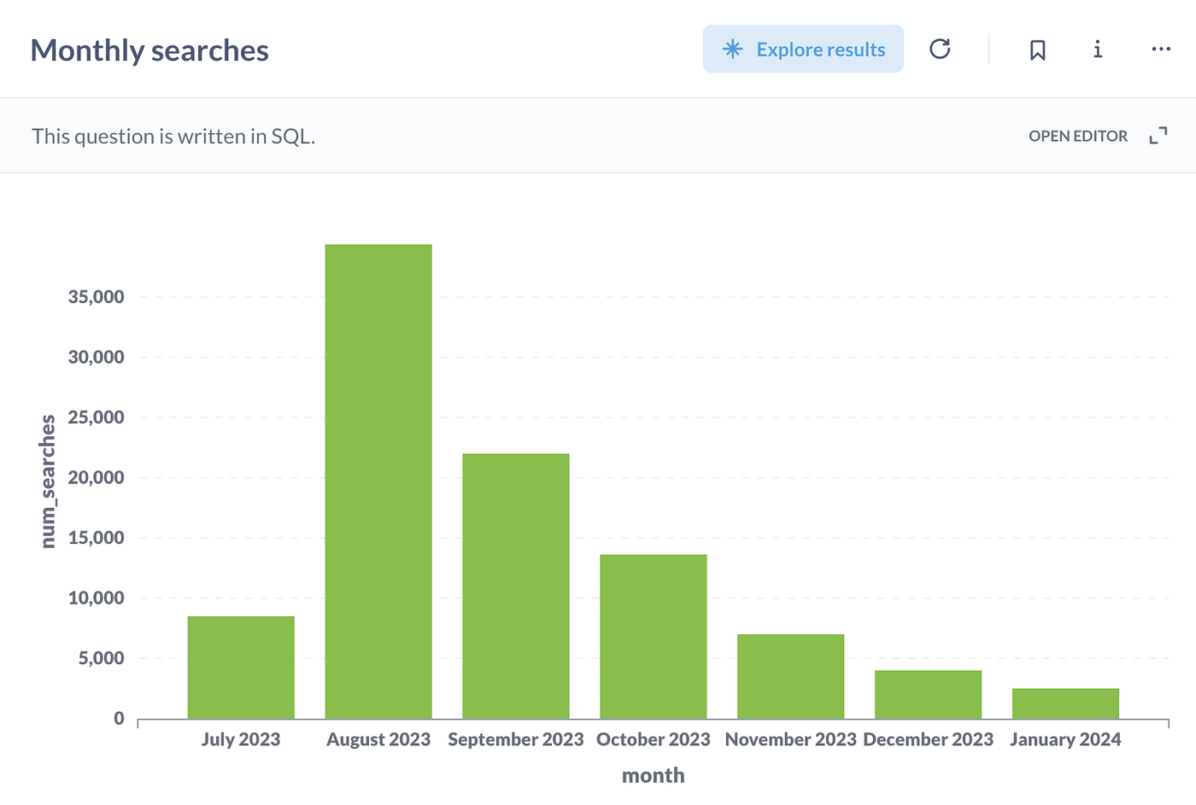Select the December 2023 bar

pos(929,695)
